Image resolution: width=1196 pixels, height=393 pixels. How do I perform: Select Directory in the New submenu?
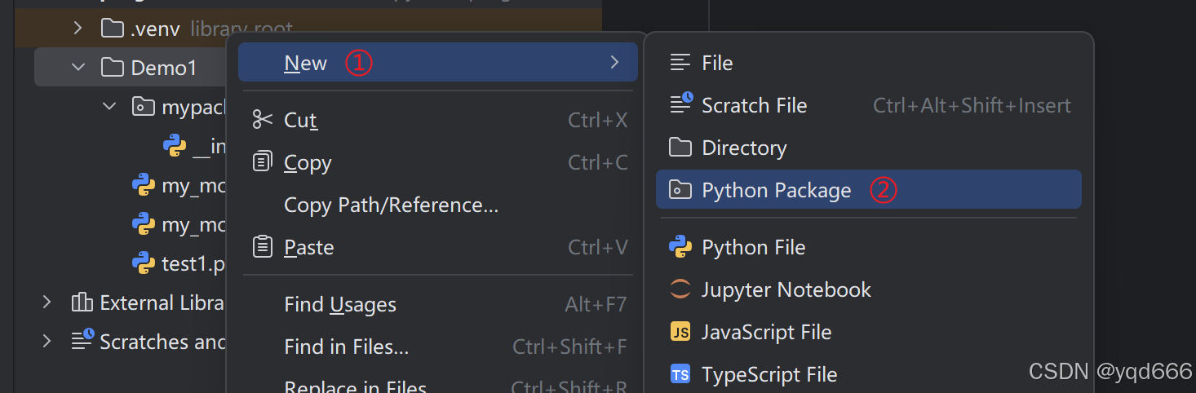(x=743, y=148)
